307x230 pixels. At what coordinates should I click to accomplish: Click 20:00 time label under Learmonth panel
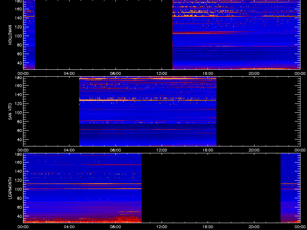click(x=254, y=227)
